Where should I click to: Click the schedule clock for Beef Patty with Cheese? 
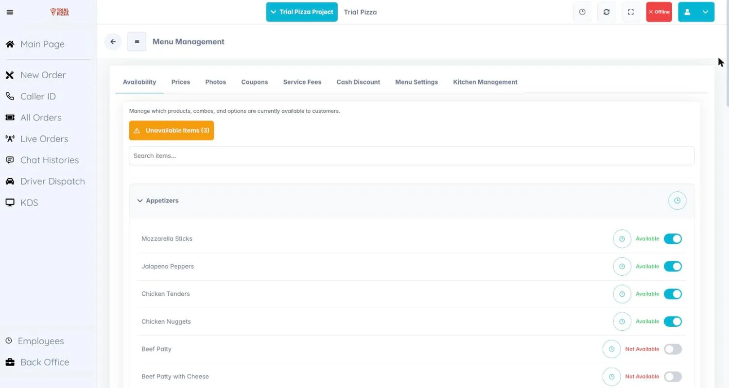tap(611, 376)
